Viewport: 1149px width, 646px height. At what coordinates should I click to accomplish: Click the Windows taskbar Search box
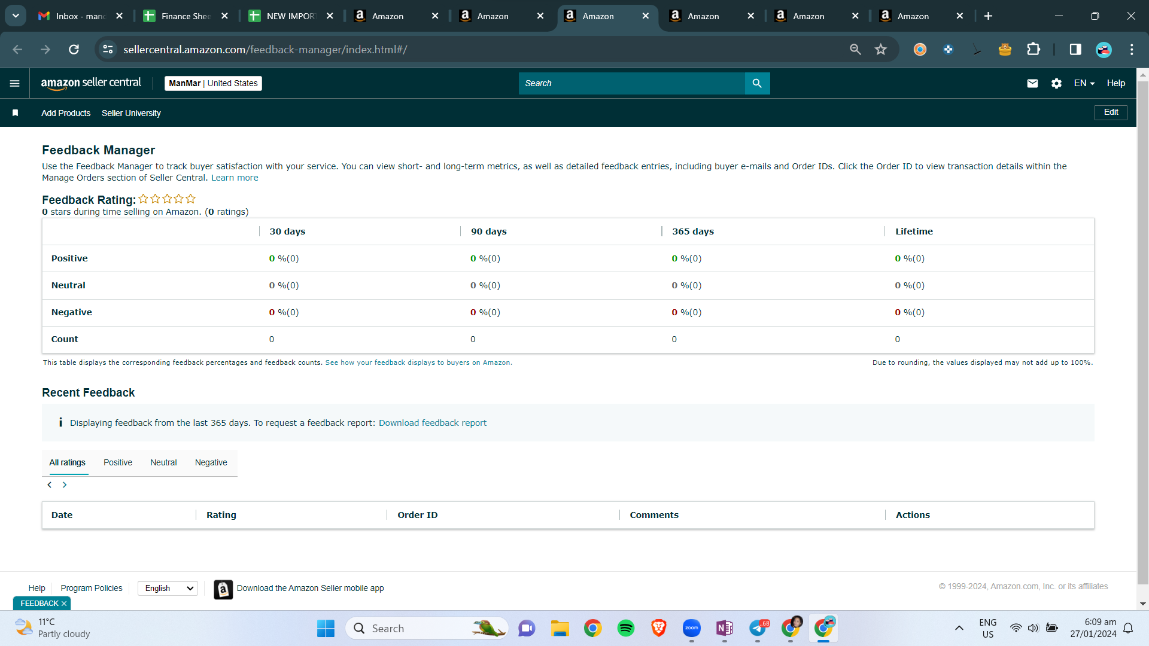point(427,628)
